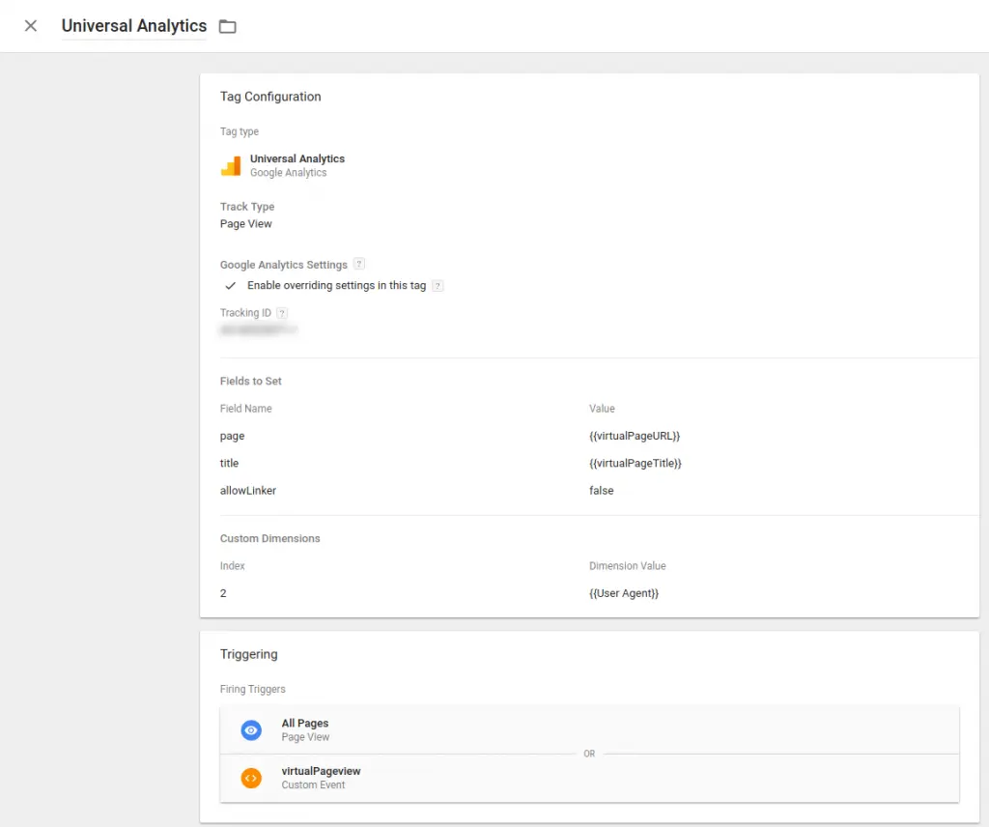Click the Field Name column header

coord(246,408)
